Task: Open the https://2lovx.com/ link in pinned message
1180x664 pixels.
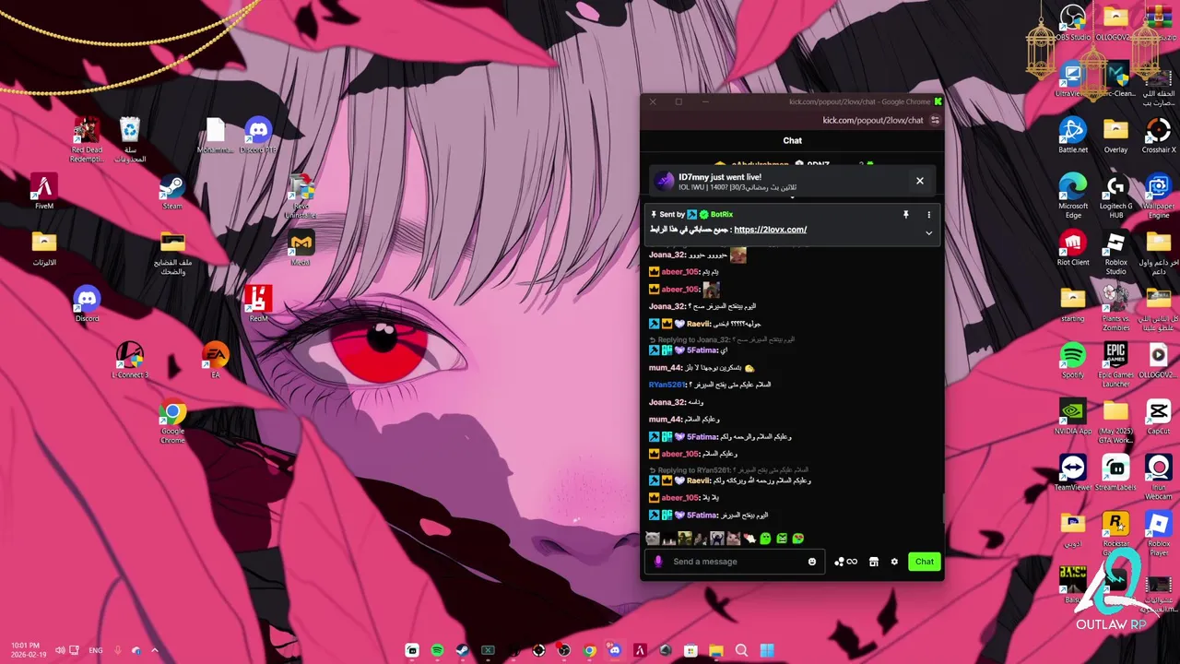Action: coord(770,230)
